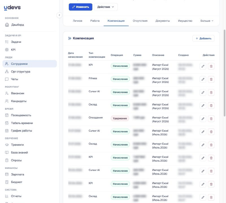The width and height of the screenshot is (226, 203).
Task: Delete KPI row for Июль 2026
Action: pyautogui.click(x=211, y=158)
